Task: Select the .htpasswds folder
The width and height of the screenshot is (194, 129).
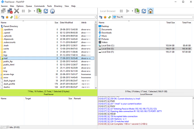Action: (x=7, y=39)
